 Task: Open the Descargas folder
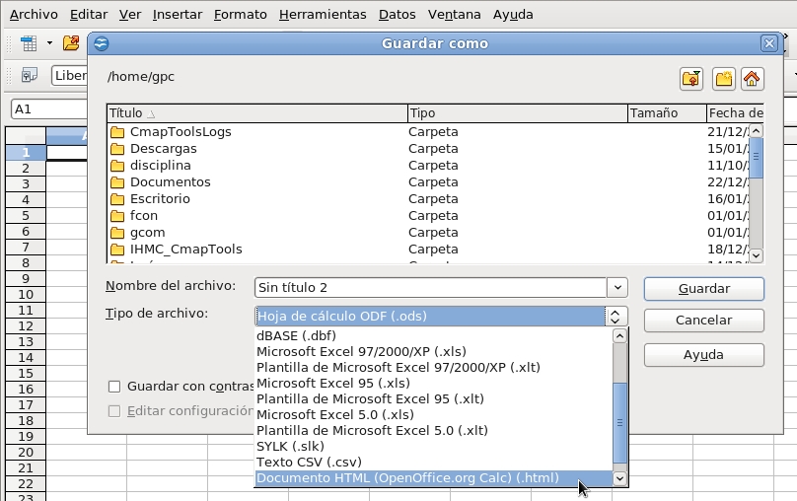pyautogui.click(x=163, y=148)
